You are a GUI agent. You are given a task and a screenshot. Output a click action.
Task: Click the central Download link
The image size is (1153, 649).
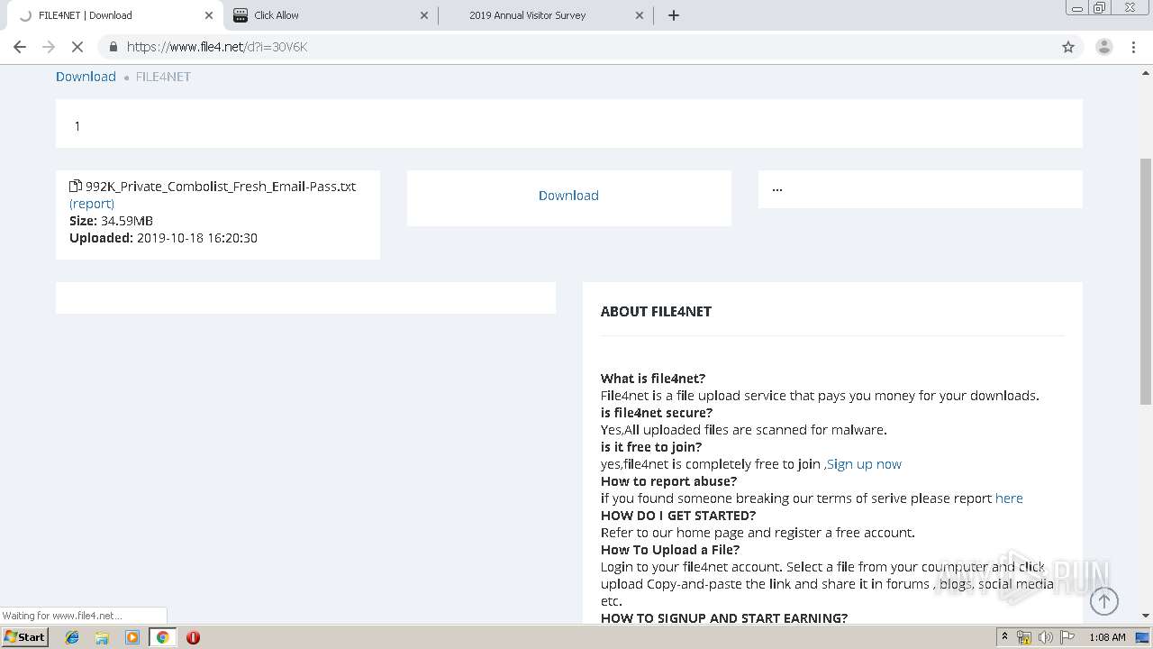pyautogui.click(x=568, y=196)
